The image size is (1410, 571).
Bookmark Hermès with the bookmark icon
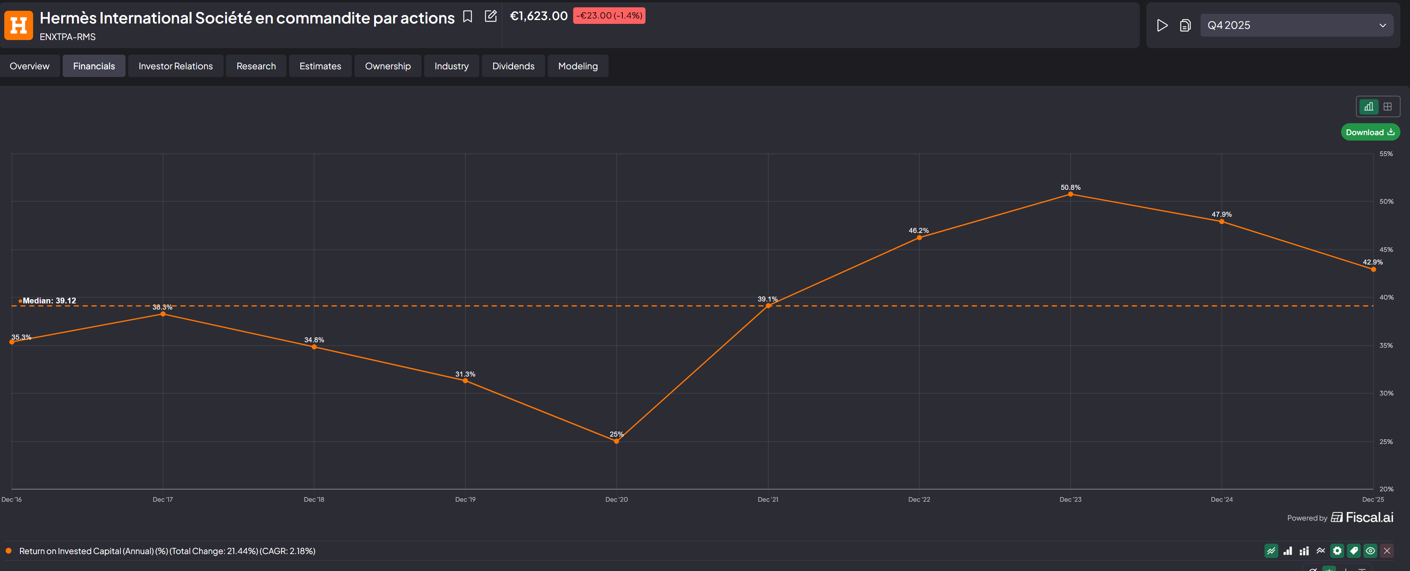pyautogui.click(x=467, y=17)
